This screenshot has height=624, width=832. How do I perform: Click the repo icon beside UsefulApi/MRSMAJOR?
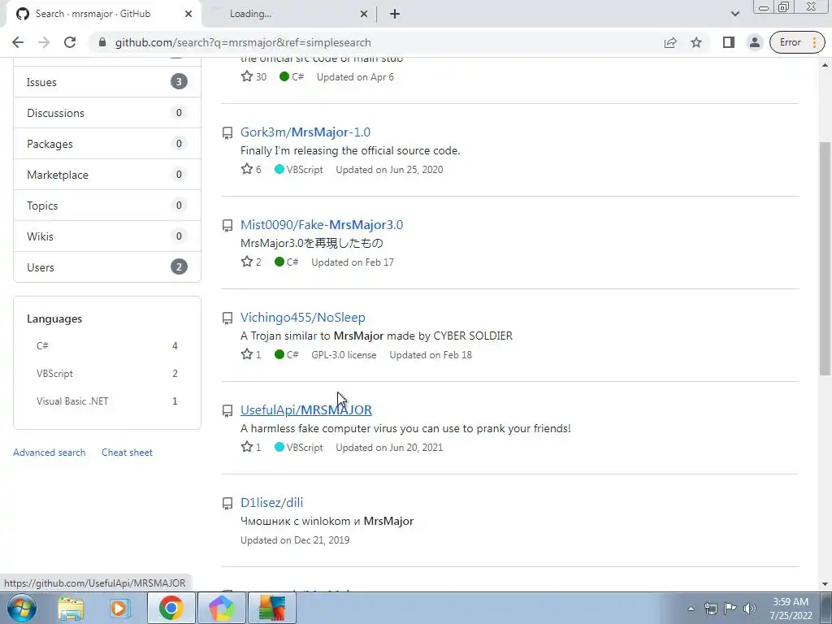point(227,410)
